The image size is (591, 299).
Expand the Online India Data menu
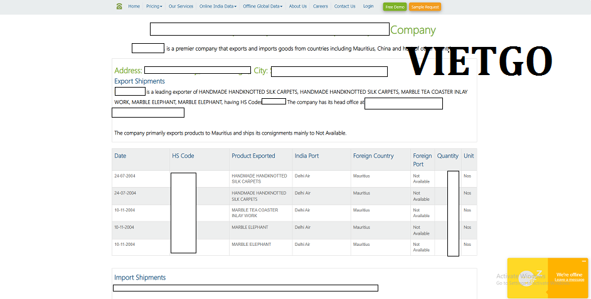click(218, 6)
